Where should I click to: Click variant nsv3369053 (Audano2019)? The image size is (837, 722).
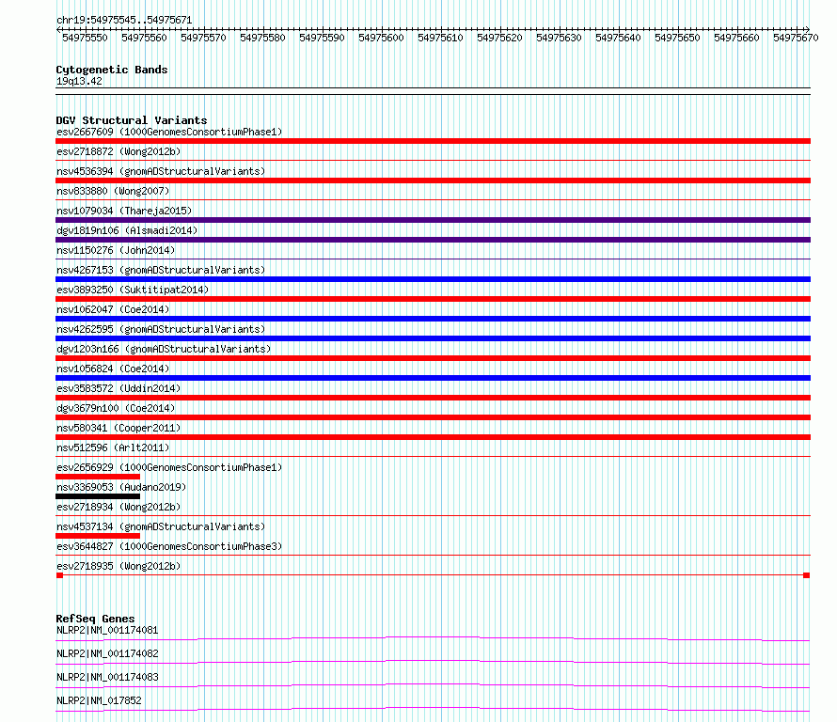coord(121,487)
